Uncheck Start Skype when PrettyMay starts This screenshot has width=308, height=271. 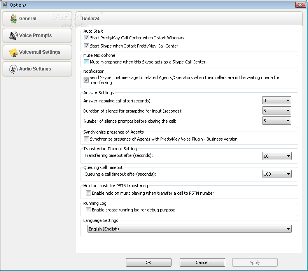pos(86,46)
